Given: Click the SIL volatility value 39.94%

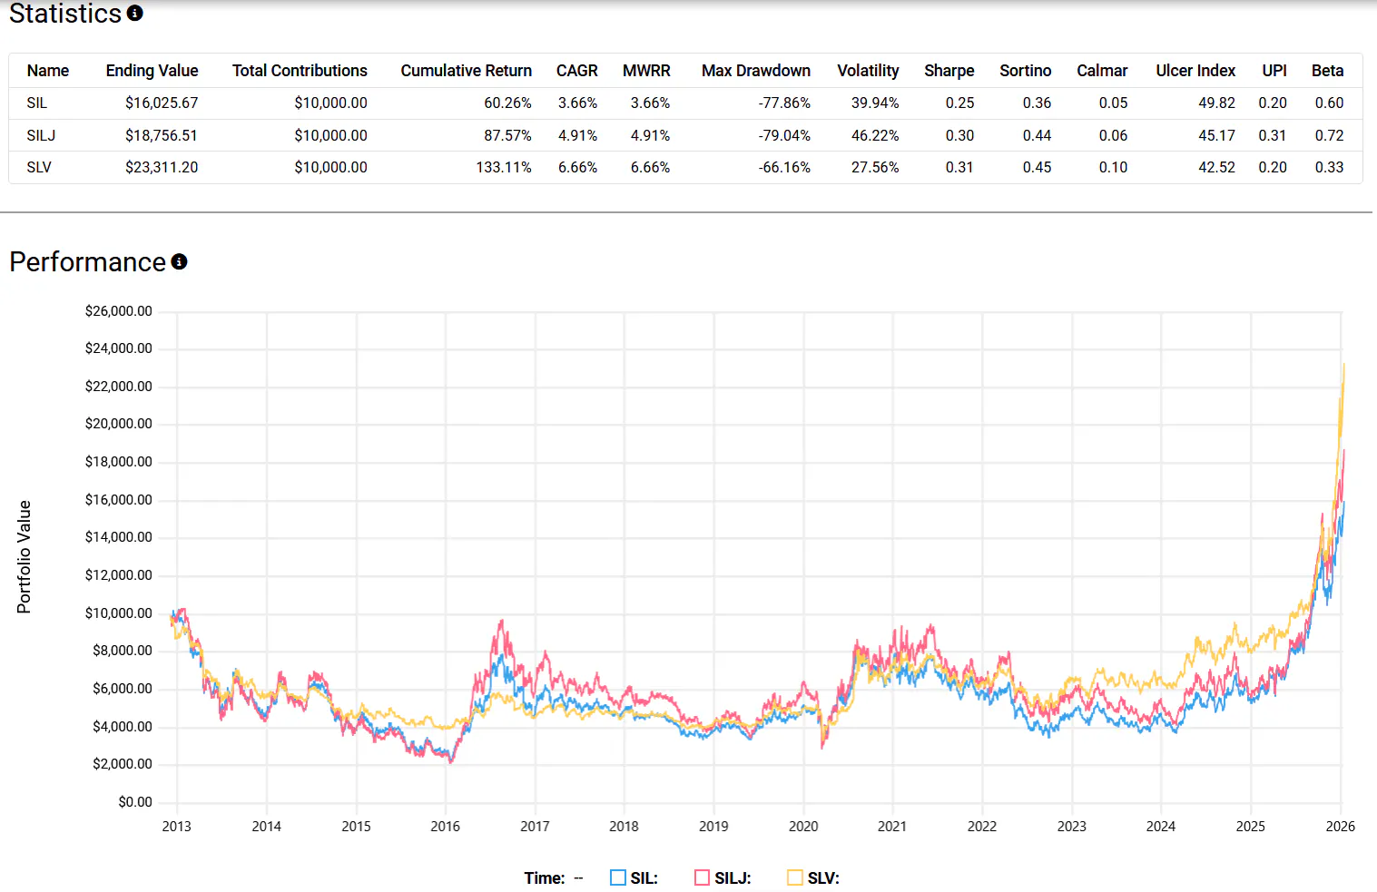Looking at the screenshot, I should [x=875, y=103].
